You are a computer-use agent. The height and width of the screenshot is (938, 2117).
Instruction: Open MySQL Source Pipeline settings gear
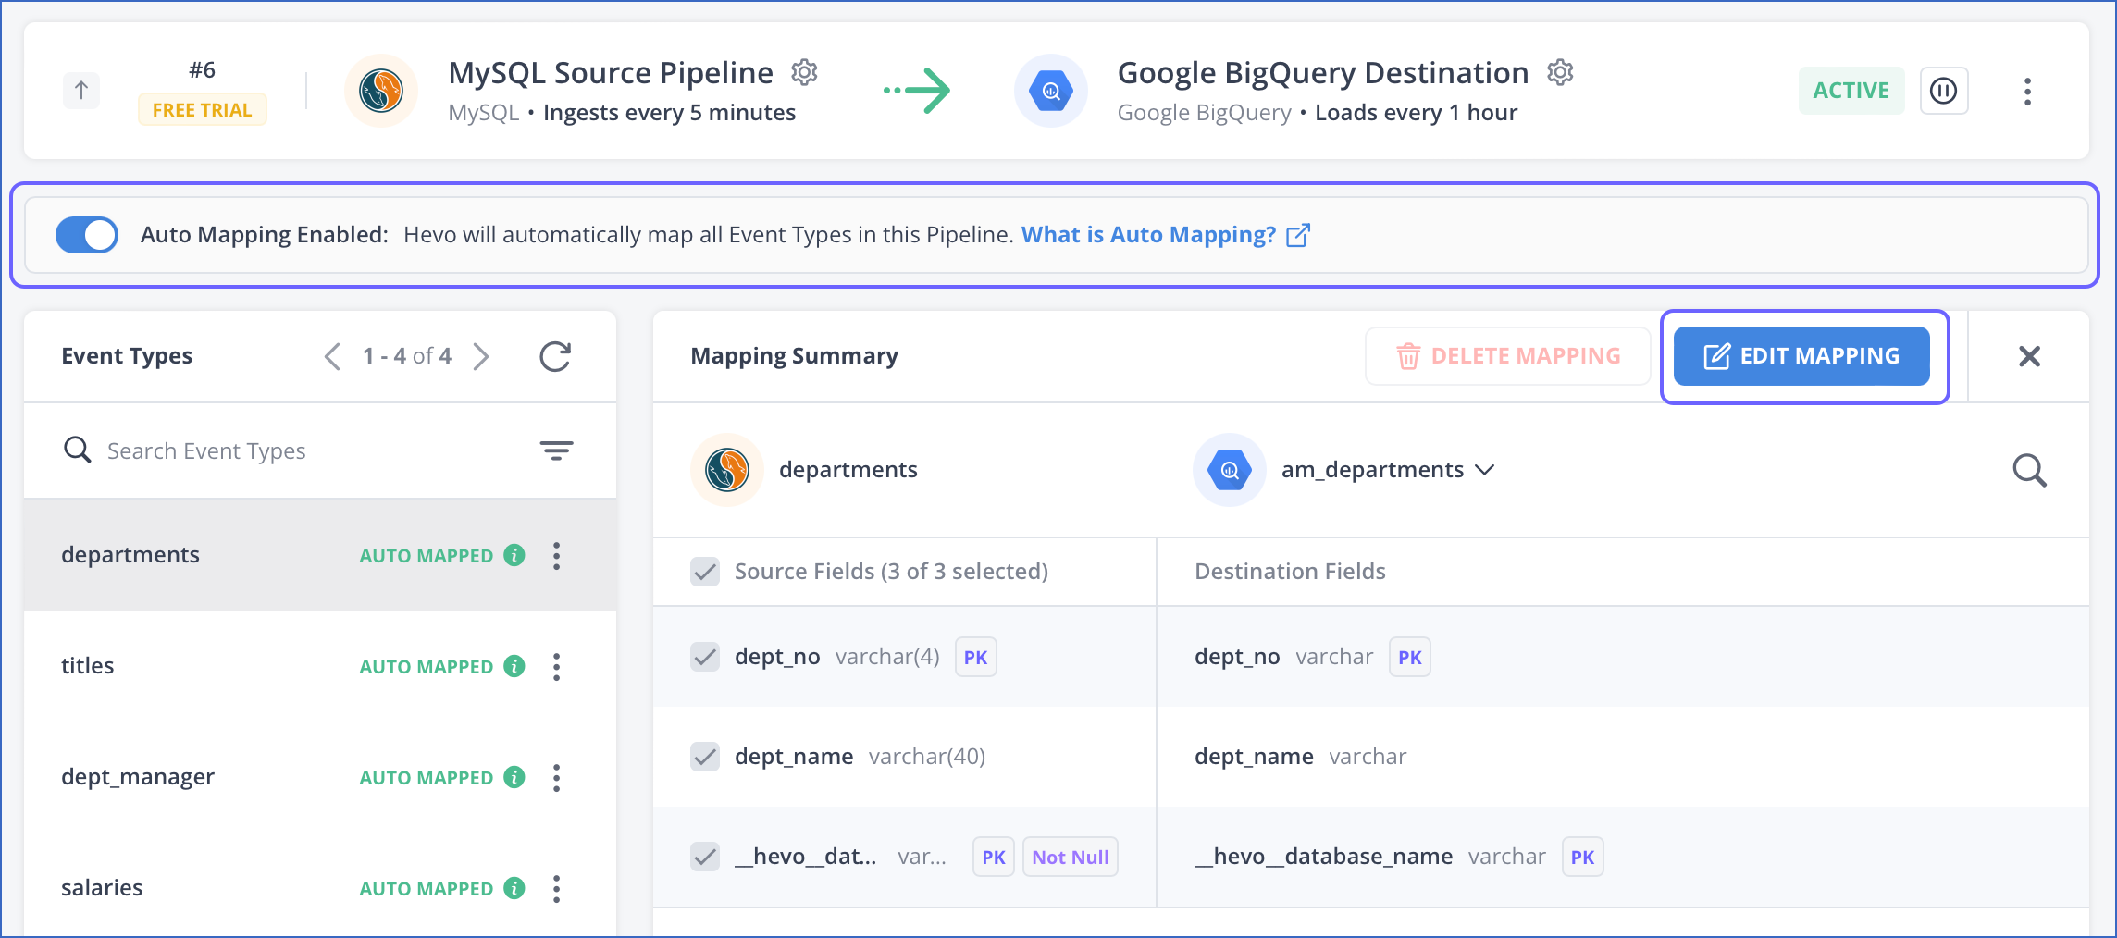pos(804,72)
